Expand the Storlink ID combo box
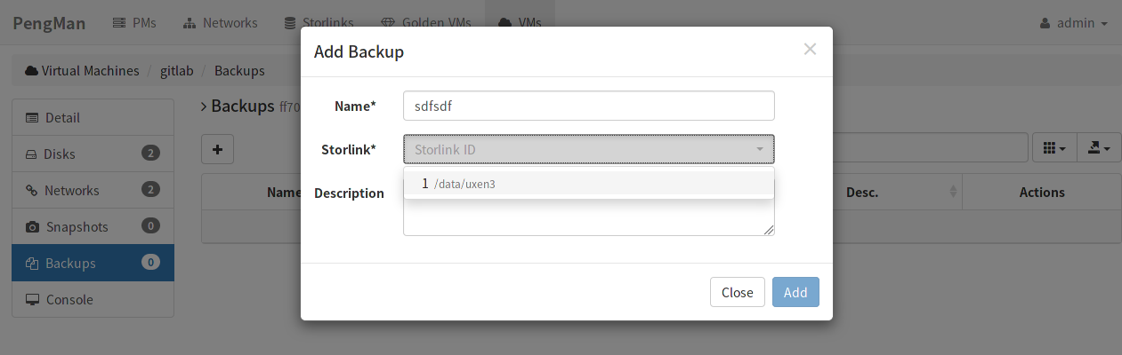 coord(588,149)
